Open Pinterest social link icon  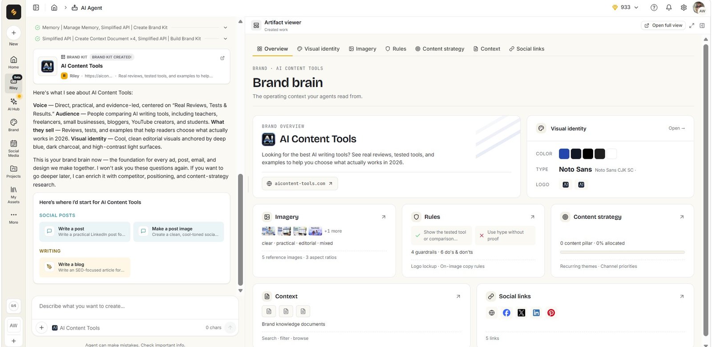coord(551,313)
